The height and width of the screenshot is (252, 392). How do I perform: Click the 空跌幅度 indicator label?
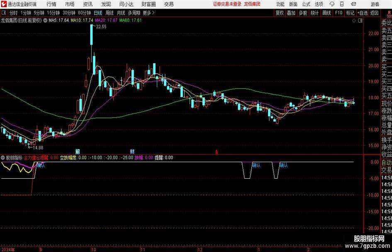(68, 158)
